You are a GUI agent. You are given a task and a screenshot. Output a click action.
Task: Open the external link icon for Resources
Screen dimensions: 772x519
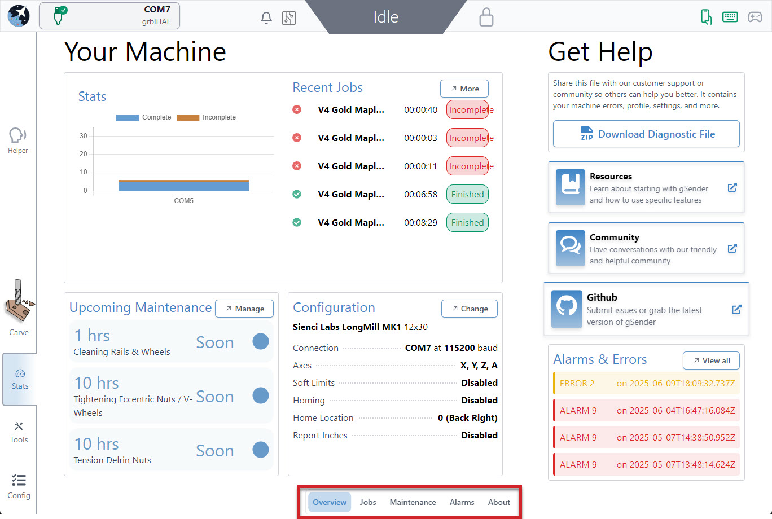coord(732,187)
